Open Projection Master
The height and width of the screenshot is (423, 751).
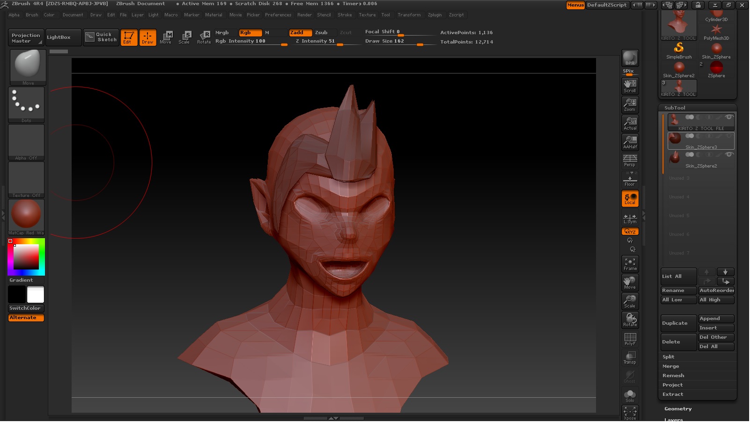[x=27, y=38]
